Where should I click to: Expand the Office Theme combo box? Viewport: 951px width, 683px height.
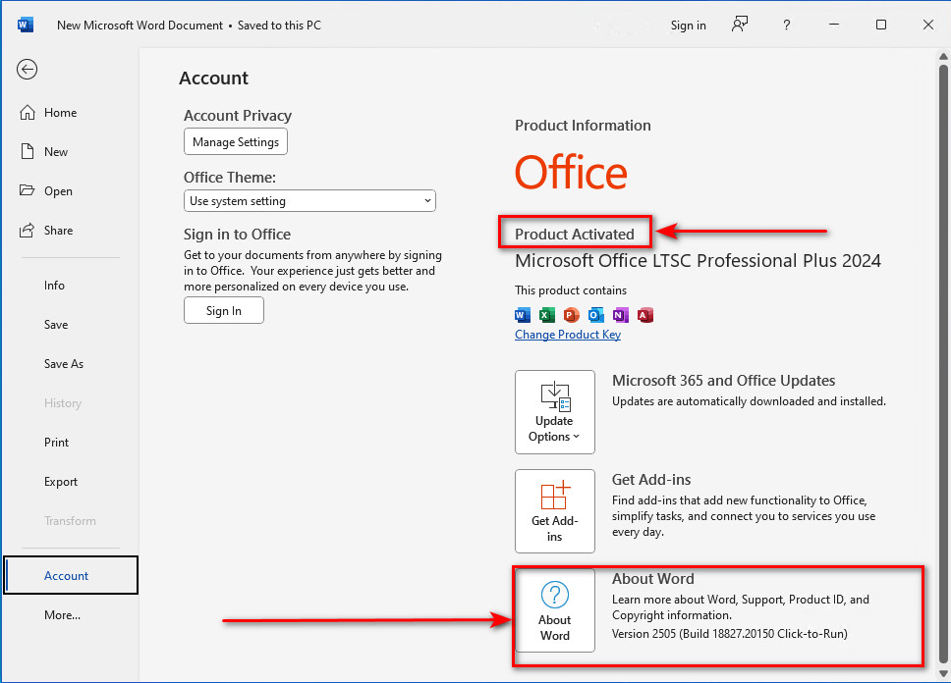tap(309, 201)
